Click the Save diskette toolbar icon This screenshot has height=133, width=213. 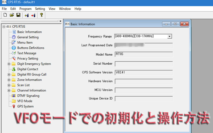click(18, 15)
